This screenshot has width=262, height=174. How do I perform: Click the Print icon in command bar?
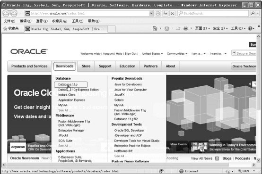click(186, 28)
